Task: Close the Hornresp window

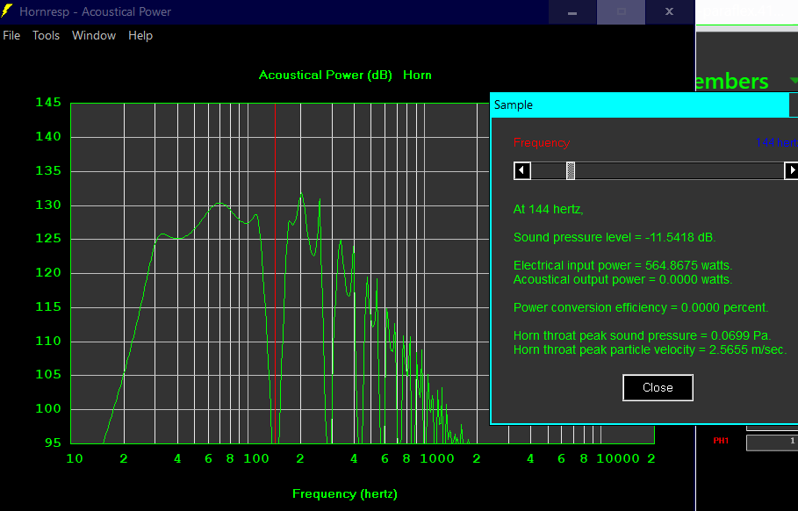Action: point(669,11)
